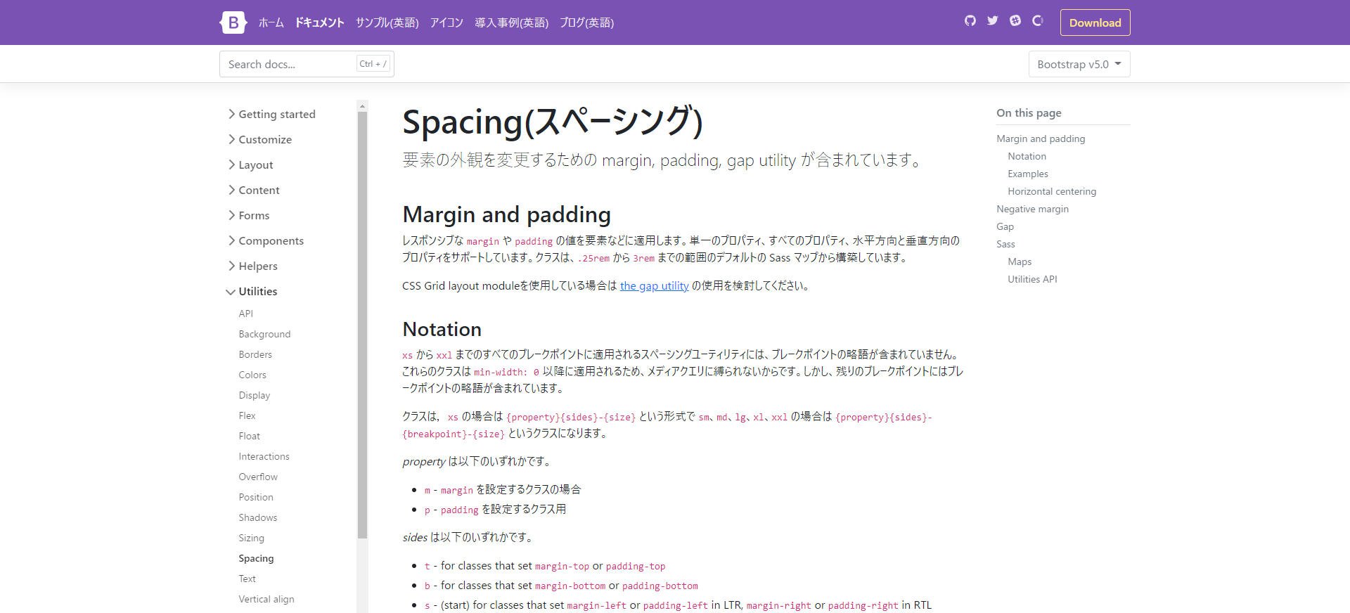Open the GitHub icon link

tap(970, 21)
